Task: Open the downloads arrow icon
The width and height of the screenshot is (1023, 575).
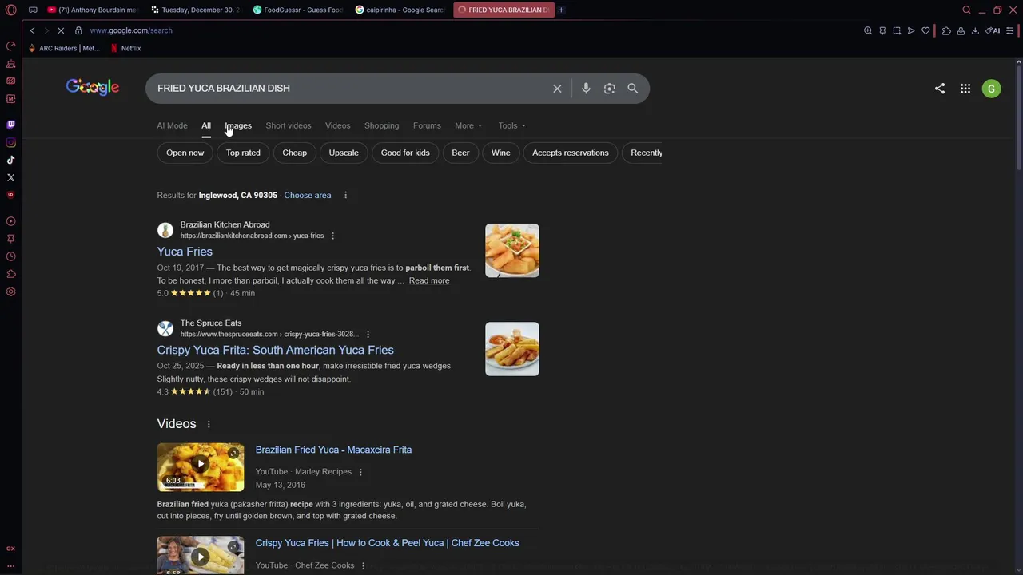Action: tap(975, 30)
